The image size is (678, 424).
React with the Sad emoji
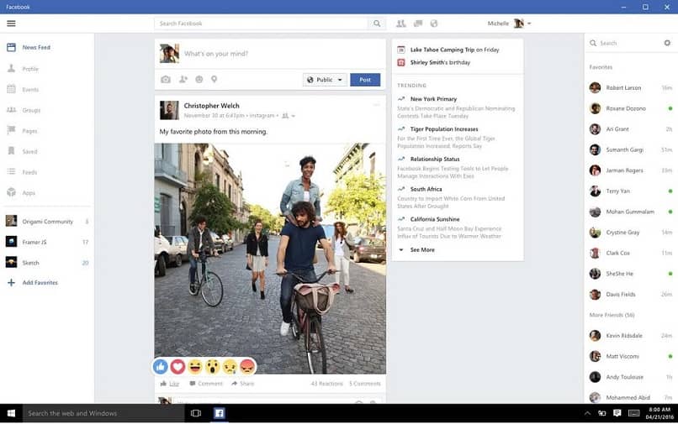click(230, 367)
